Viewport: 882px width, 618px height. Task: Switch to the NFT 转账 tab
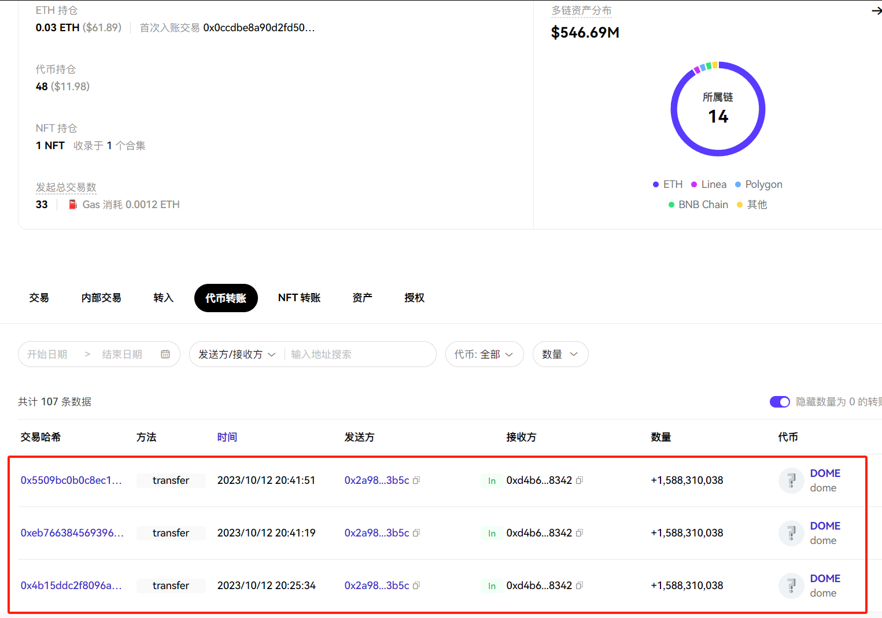(299, 298)
